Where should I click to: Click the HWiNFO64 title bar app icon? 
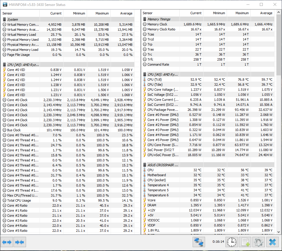5,4
